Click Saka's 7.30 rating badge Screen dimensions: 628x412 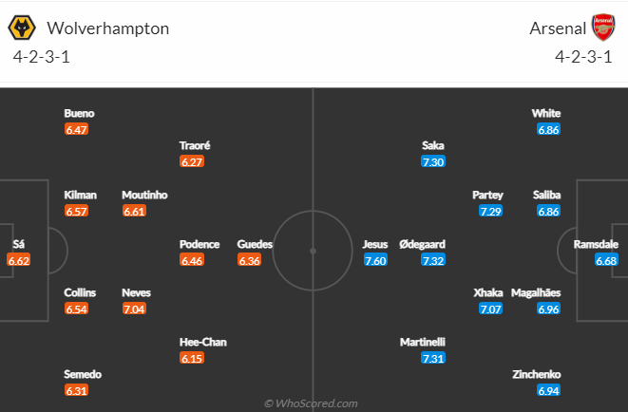pos(433,161)
